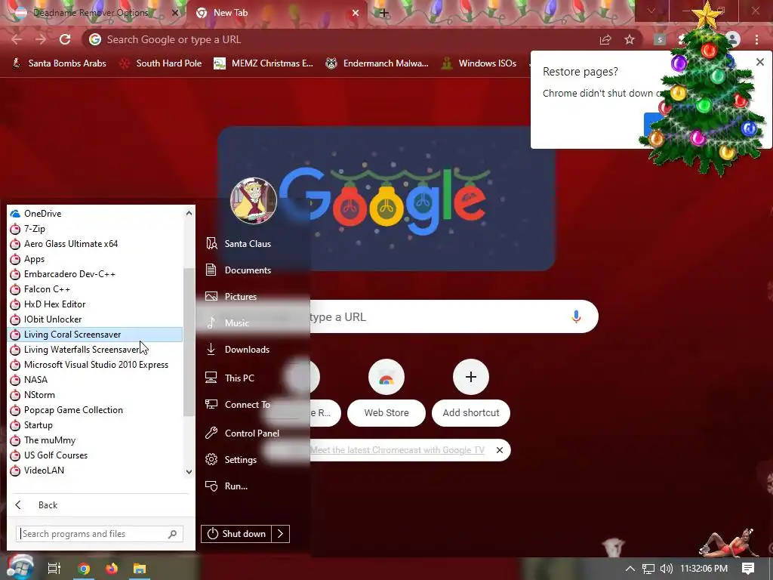773x580 pixels.
Task: Close the New Tab tab
Action: 356,13
